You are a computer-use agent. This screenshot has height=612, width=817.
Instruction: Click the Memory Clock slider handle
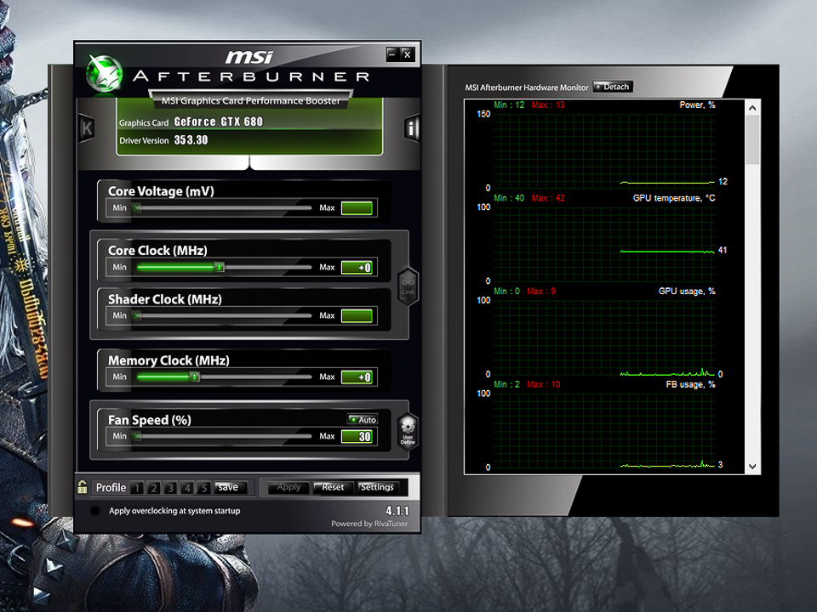194,377
